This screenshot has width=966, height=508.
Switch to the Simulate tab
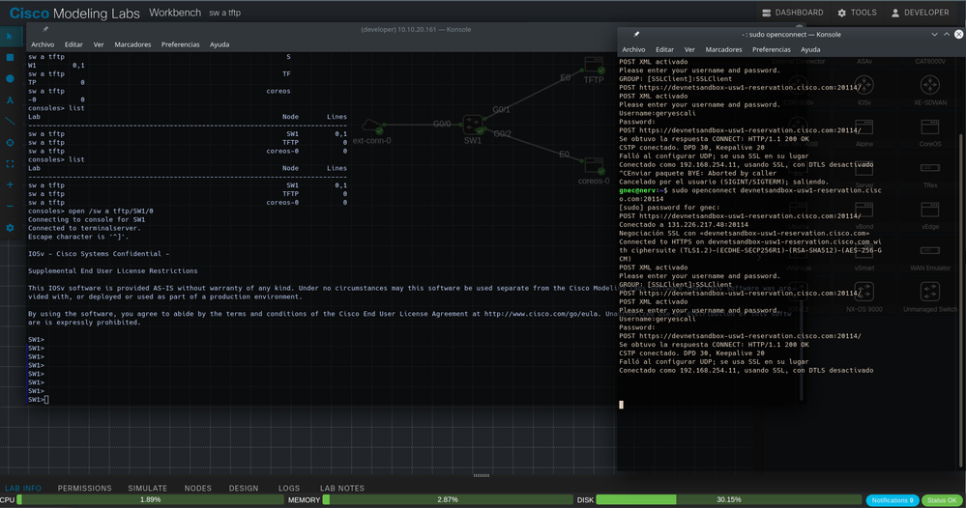[147, 488]
